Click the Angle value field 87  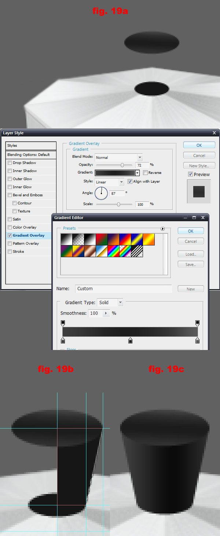point(117,193)
